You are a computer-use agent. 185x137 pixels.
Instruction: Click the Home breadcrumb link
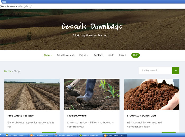8,71
